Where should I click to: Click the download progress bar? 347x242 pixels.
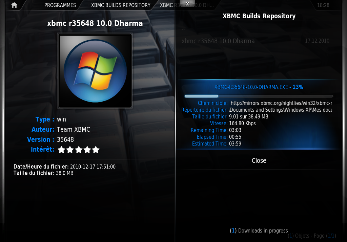coord(259,96)
